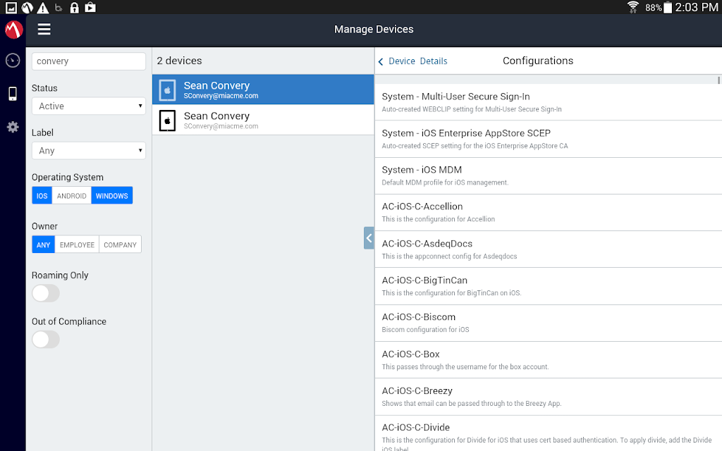The width and height of the screenshot is (722, 451).
Task: Select the devices phone sidebar icon
Action: [x=13, y=94]
